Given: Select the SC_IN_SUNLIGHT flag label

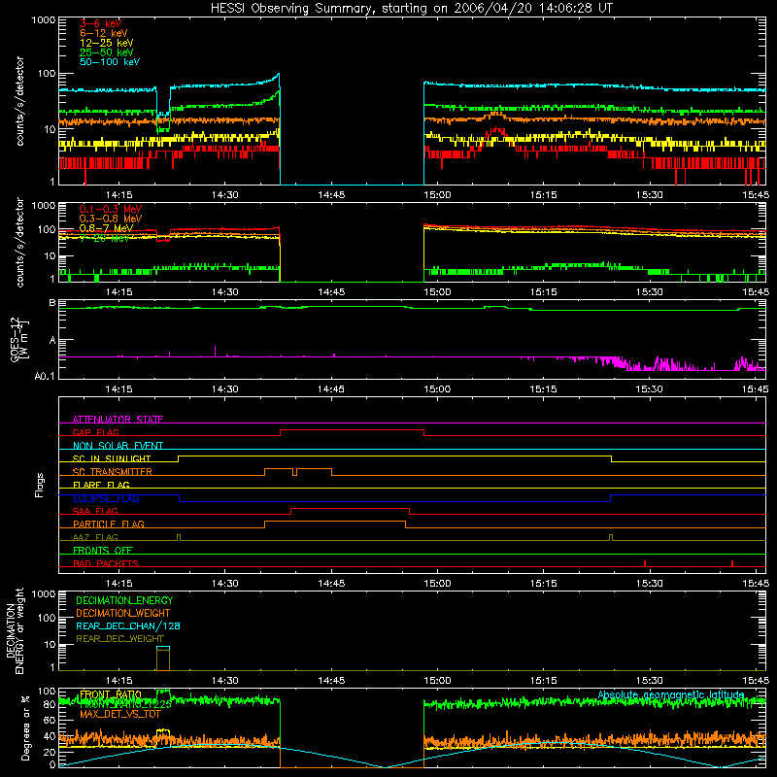Looking at the screenshot, I should tap(112, 458).
